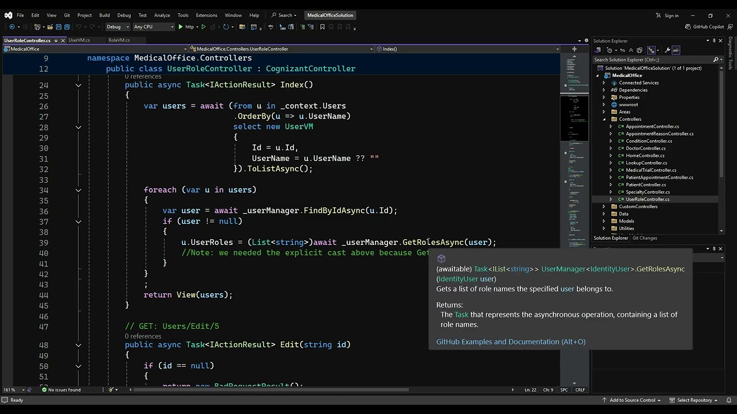Toggle Solution Explorer auto-hide pin
Image resolution: width=737 pixels, height=414 pixels.
714,41
